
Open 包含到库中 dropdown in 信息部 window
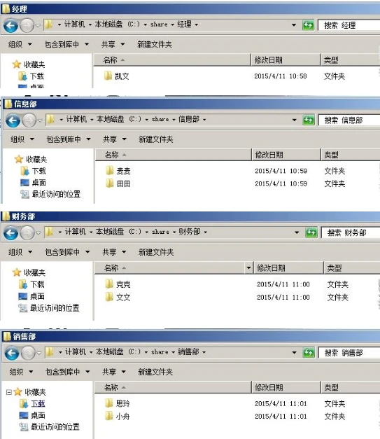(x=69, y=139)
